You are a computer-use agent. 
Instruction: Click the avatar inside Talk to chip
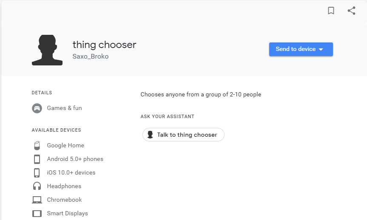(x=150, y=135)
